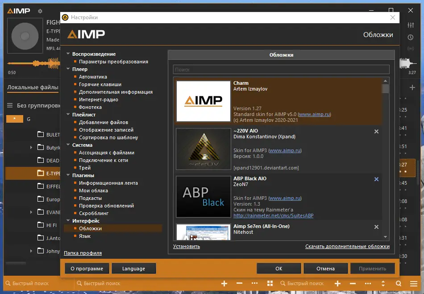
Task: Click the first ellipsis icon in the bottom bar
Action: [x=254, y=283]
